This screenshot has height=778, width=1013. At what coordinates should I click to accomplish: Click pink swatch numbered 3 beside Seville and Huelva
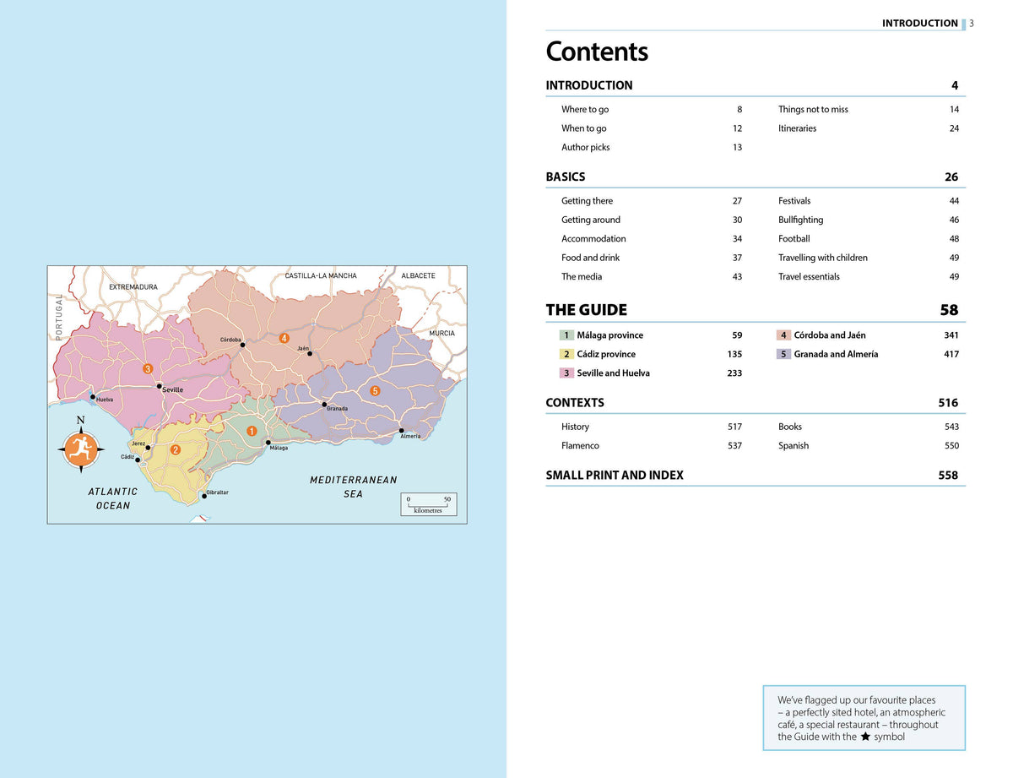coord(566,373)
